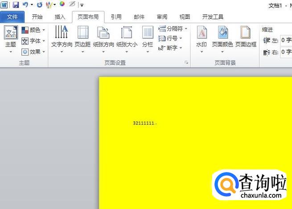Click the paintbrushes quick access icon
Image resolution: width=292 pixels, height=209 pixels.
[49, 5]
